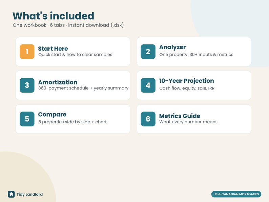
Task: Click the teal number 4 badge
Action: click(x=148, y=85)
